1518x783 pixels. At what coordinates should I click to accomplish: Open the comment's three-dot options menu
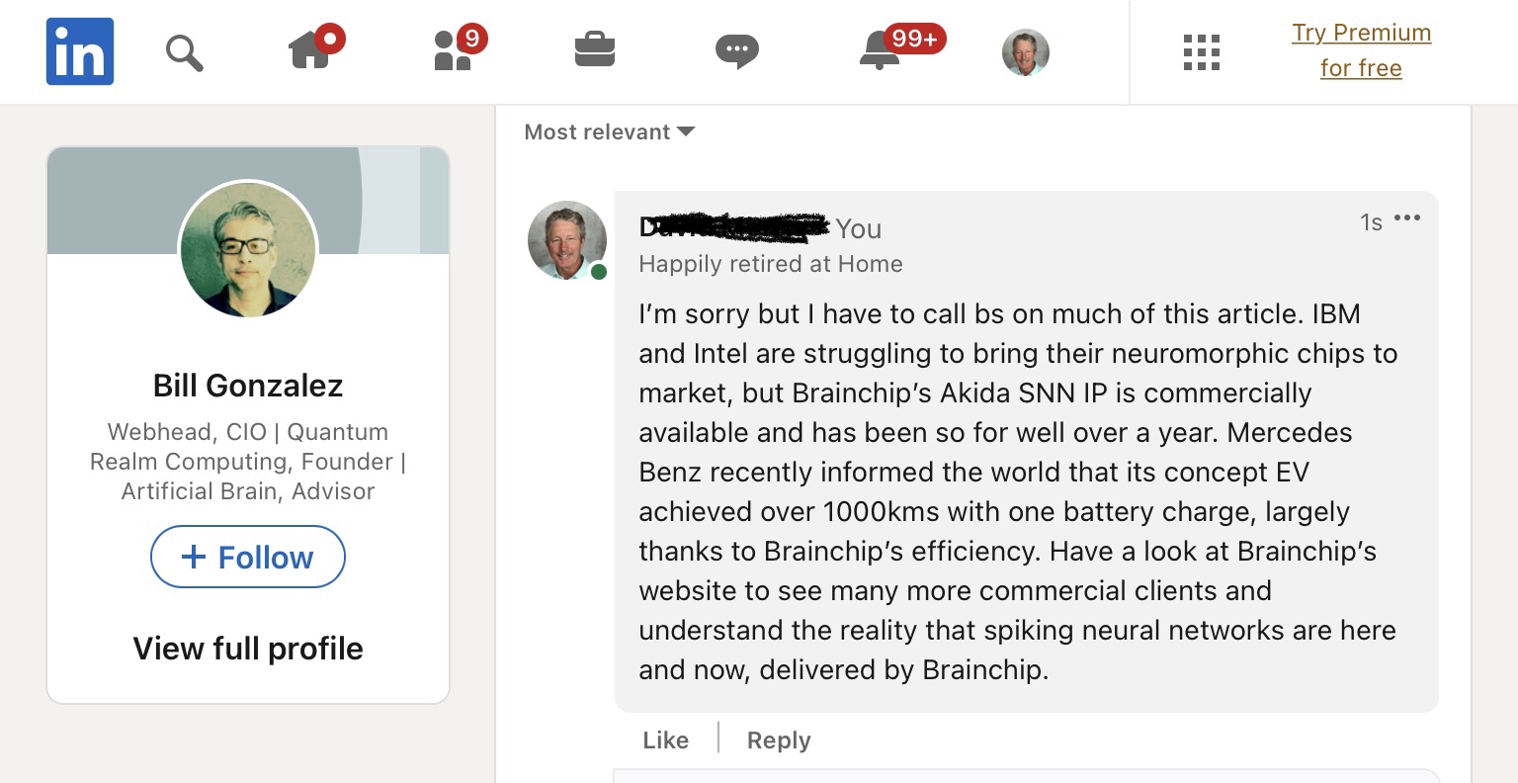click(1406, 218)
